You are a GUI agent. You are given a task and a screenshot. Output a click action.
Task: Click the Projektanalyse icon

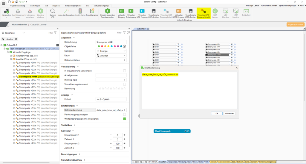(x=92, y=11)
